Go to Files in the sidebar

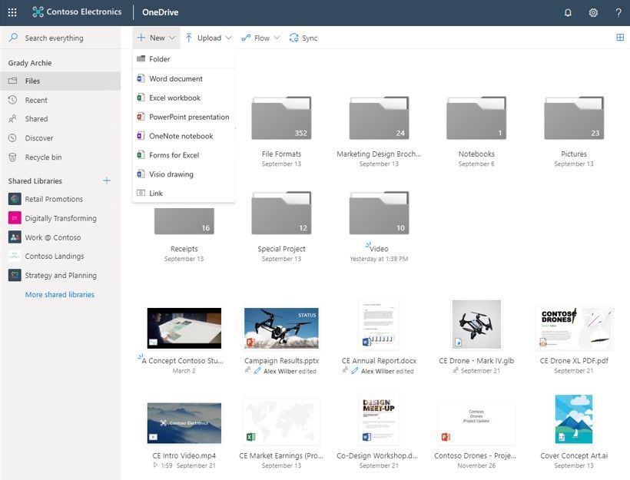[x=60, y=81]
